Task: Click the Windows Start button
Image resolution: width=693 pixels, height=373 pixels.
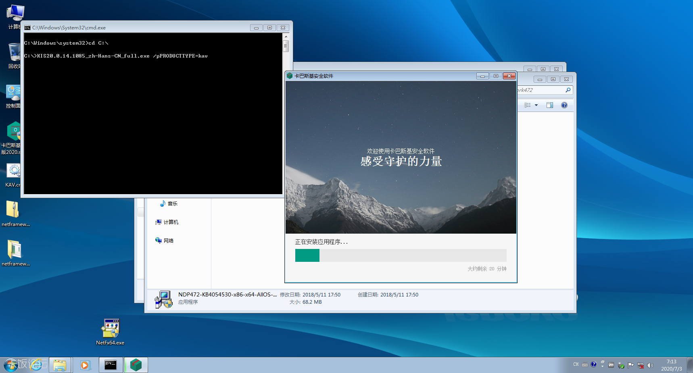Action: [11, 365]
